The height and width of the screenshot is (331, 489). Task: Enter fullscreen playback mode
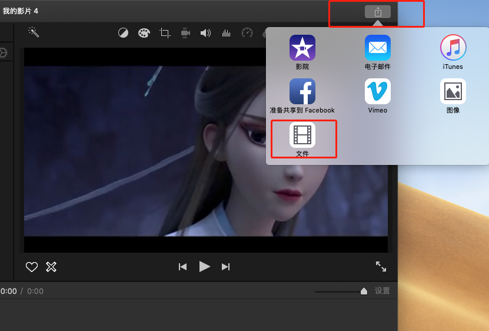[x=381, y=266]
